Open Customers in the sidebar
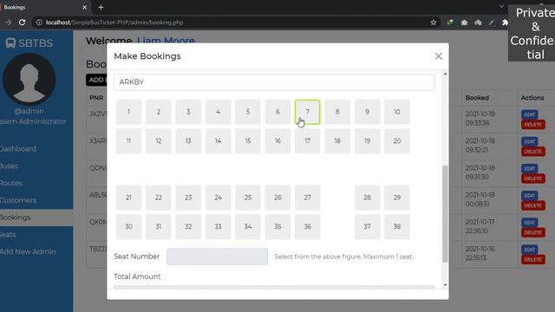Image resolution: width=555 pixels, height=312 pixels. click(x=18, y=200)
